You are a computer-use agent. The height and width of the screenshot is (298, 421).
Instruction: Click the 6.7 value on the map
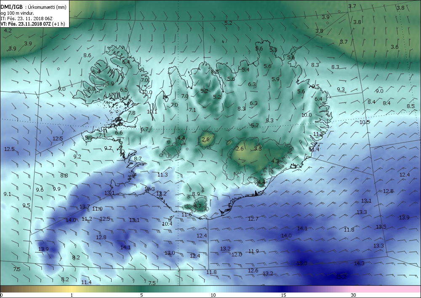(x=145, y=129)
